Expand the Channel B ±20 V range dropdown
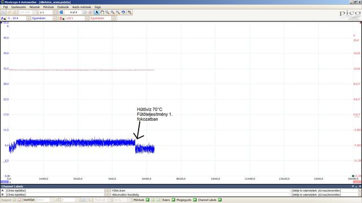 [x=87, y=18]
